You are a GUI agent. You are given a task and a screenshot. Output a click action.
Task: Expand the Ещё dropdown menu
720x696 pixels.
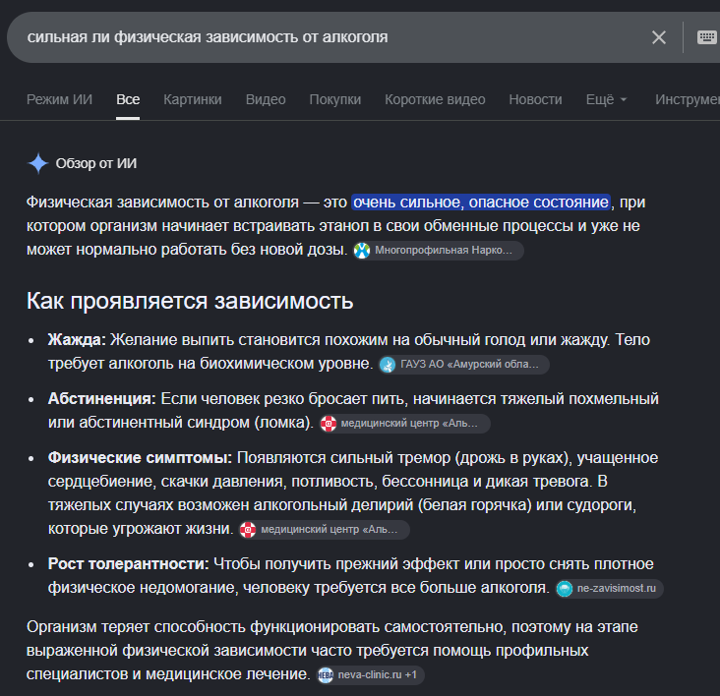[606, 99]
